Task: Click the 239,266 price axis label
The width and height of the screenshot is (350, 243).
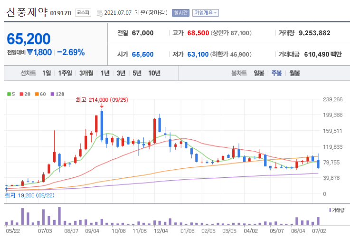Action: 332,99
